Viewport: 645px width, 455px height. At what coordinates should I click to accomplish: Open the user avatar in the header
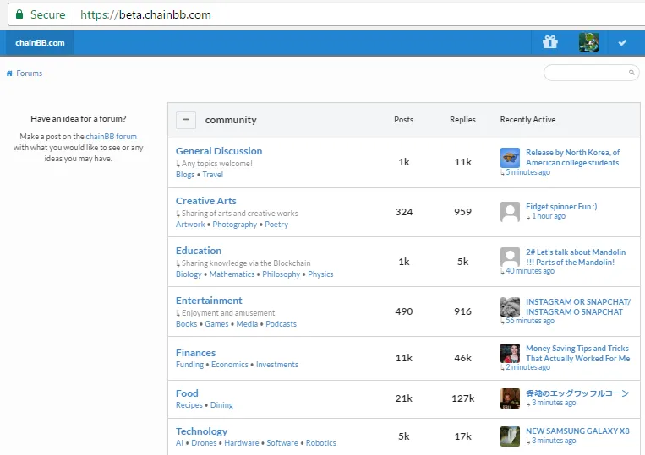pyautogui.click(x=588, y=42)
